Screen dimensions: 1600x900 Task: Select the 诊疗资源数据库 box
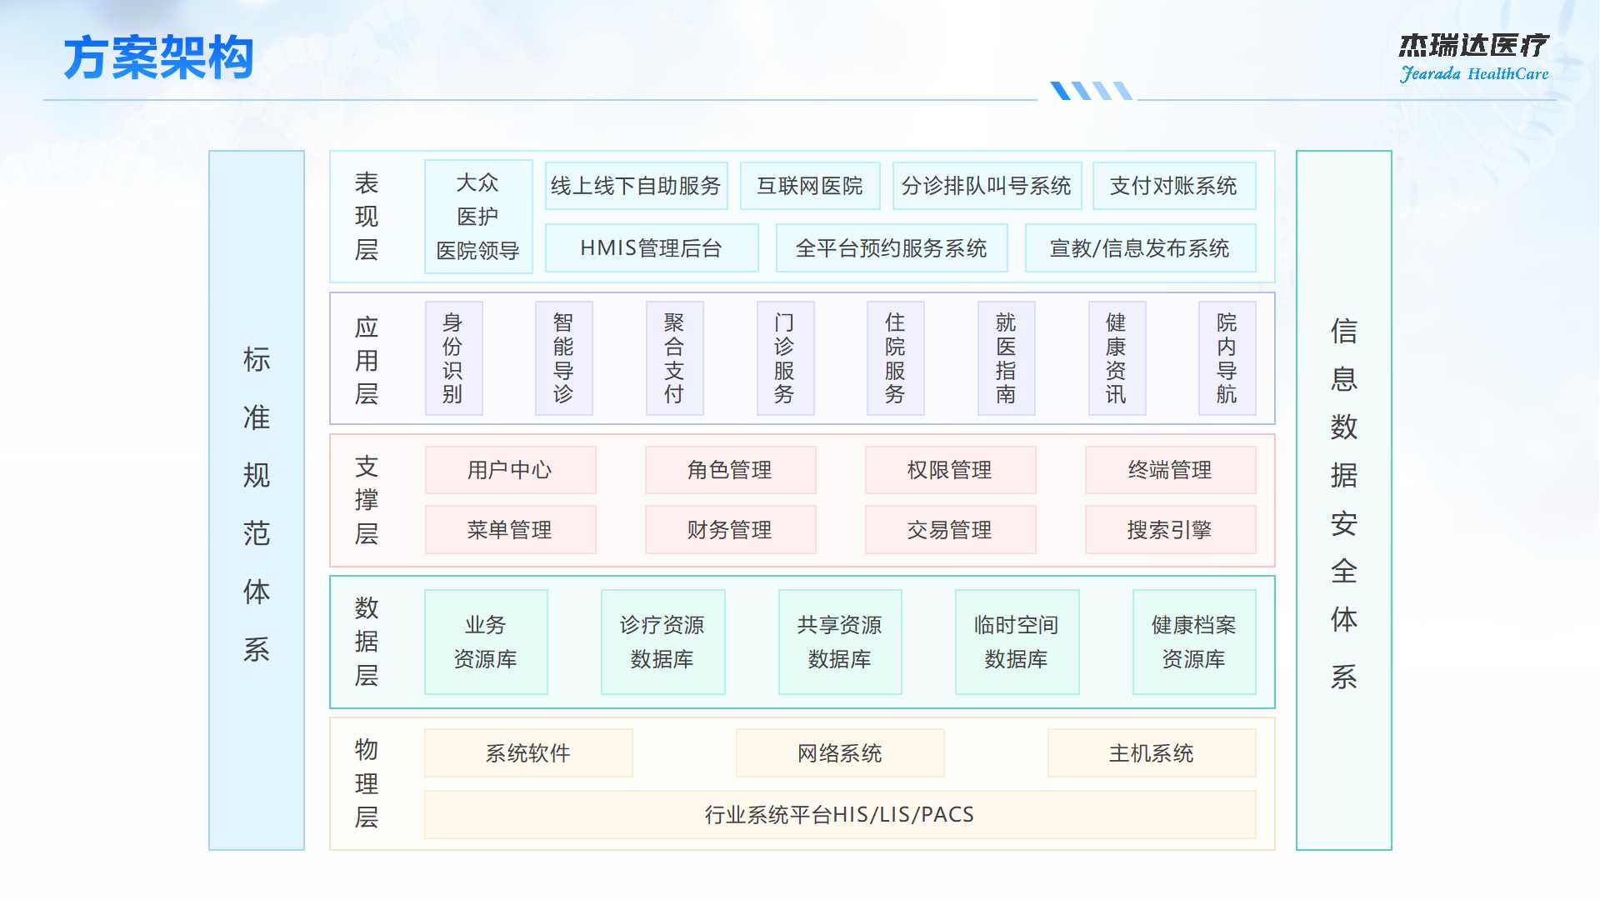tap(662, 642)
